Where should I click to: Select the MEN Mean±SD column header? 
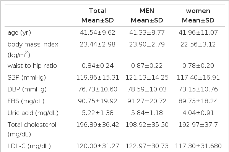147,16
